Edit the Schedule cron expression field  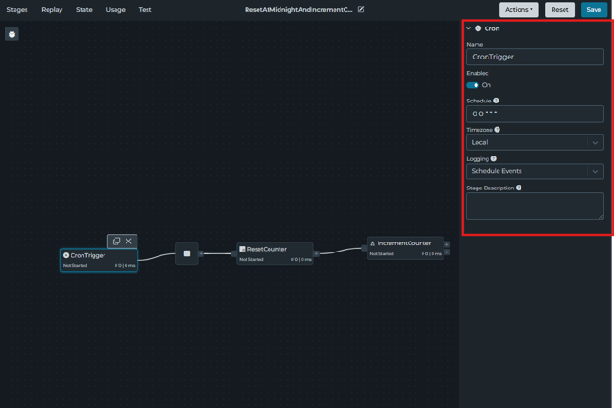(x=535, y=113)
